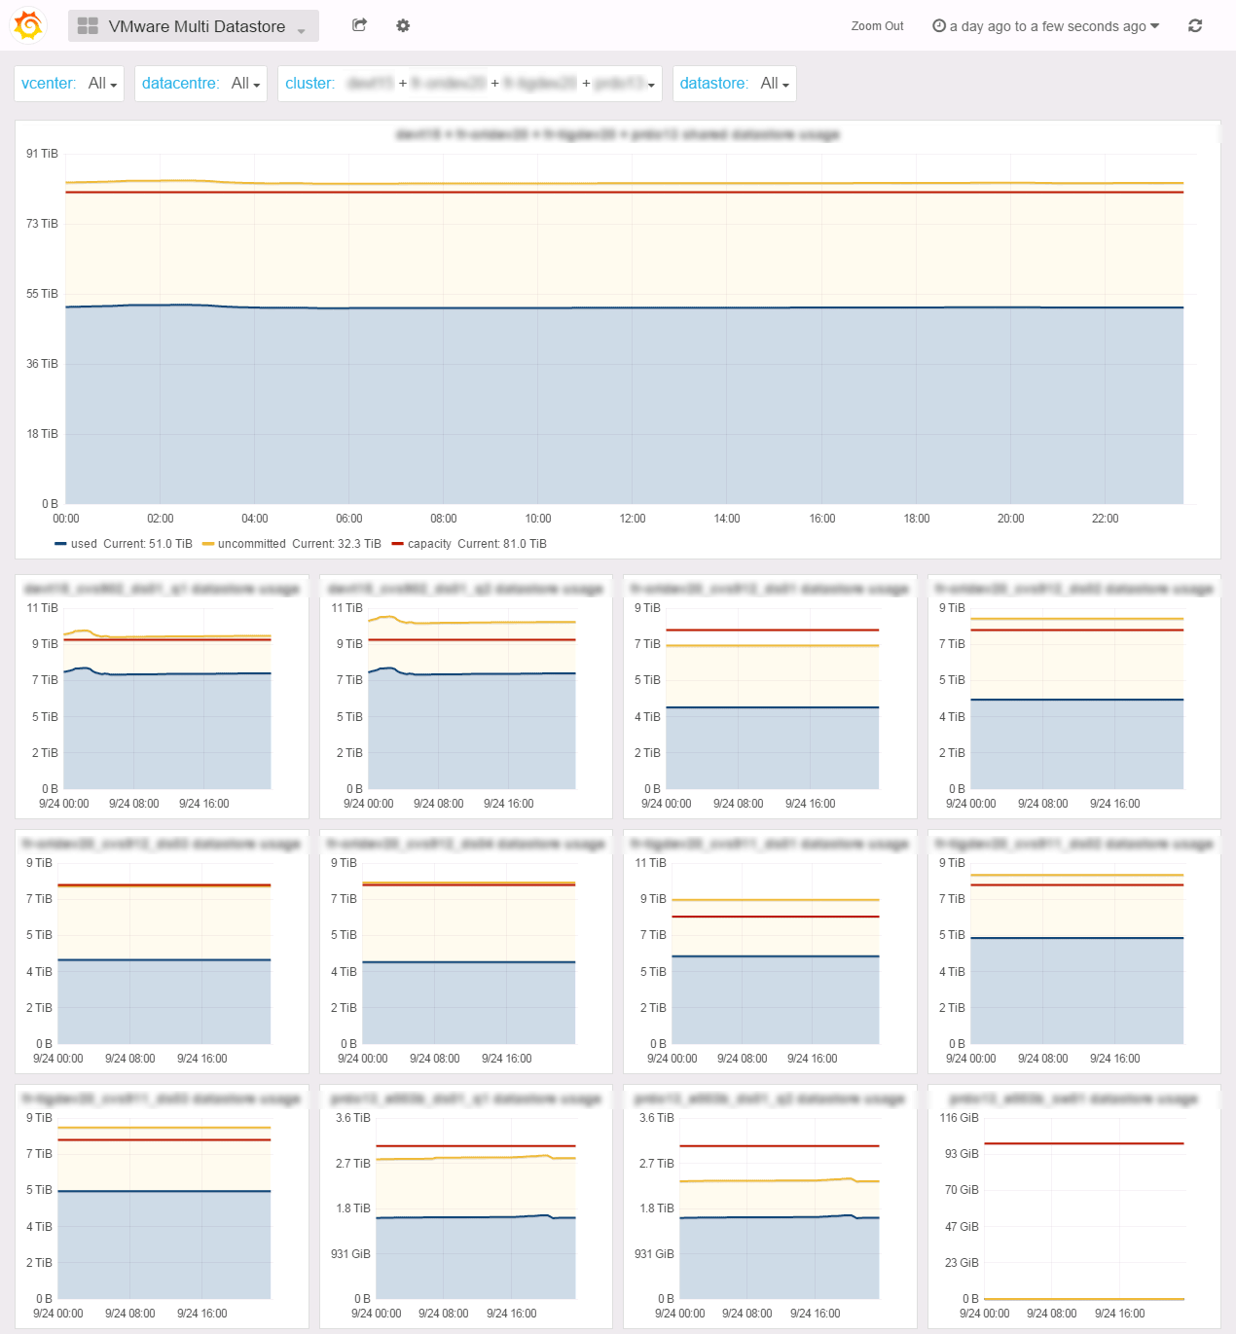1236x1334 pixels.
Task: Click the Grafana logo icon
Action: pos(28,25)
